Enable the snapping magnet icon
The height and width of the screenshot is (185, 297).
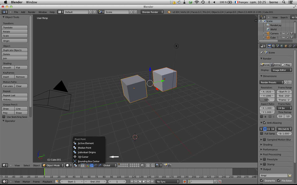[x=153, y=165]
